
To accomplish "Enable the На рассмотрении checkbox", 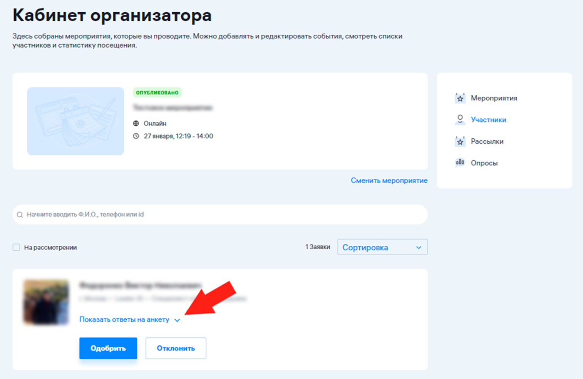I will tap(16, 247).
